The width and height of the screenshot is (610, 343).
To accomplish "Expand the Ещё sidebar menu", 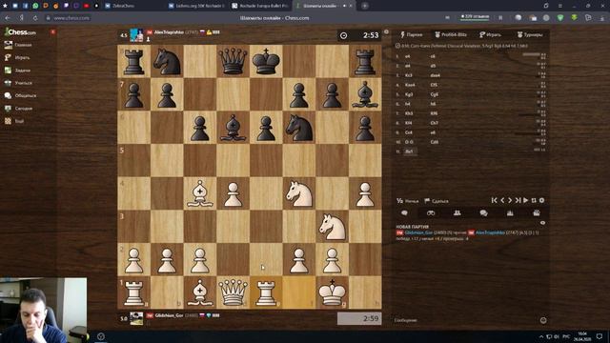I will click(14, 121).
